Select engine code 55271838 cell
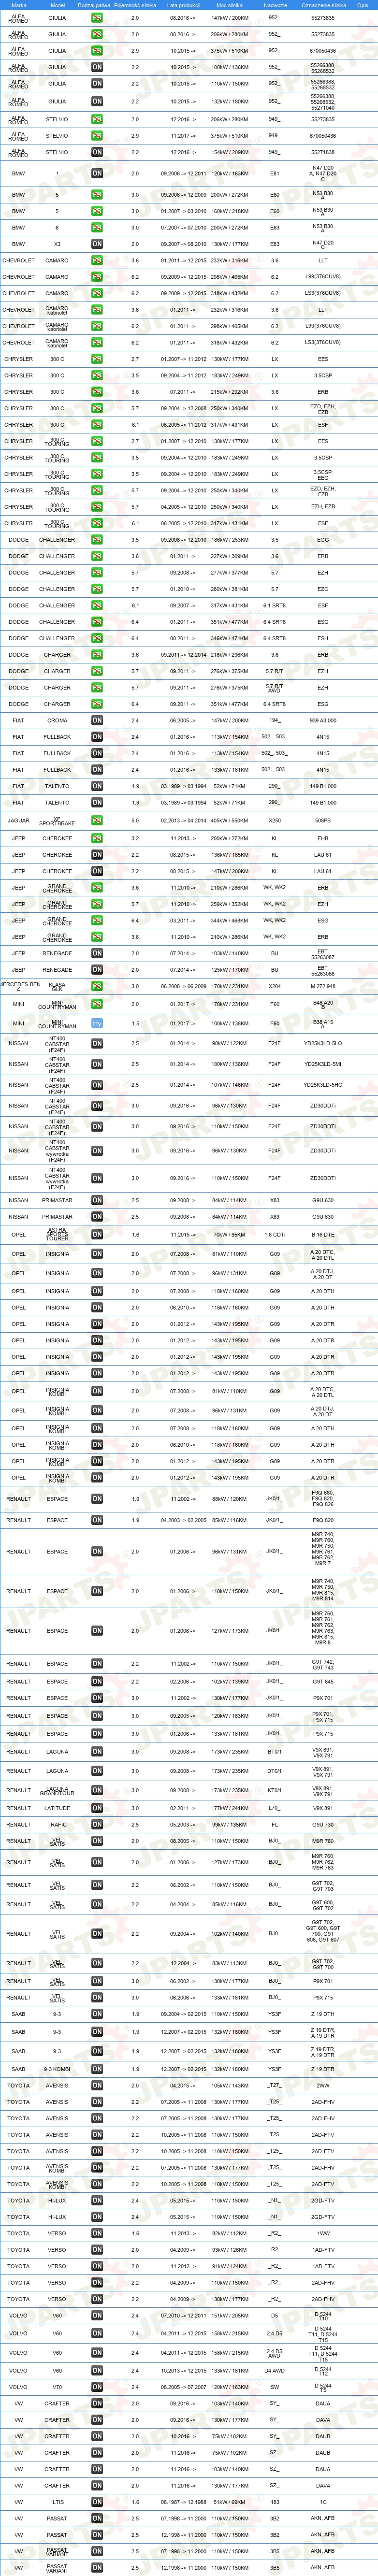 click(x=323, y=153)
